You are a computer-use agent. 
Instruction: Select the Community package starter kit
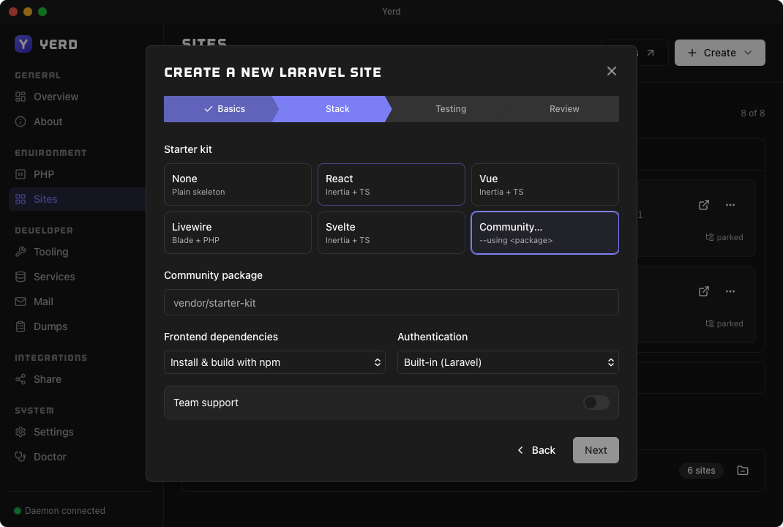coord(544,233)
